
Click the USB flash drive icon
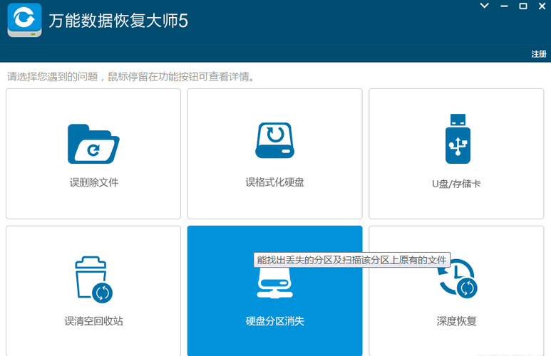click(456, 139)
